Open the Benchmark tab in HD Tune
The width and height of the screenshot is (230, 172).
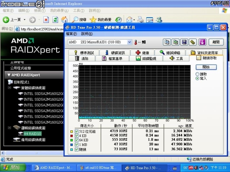tap(84, 53)
